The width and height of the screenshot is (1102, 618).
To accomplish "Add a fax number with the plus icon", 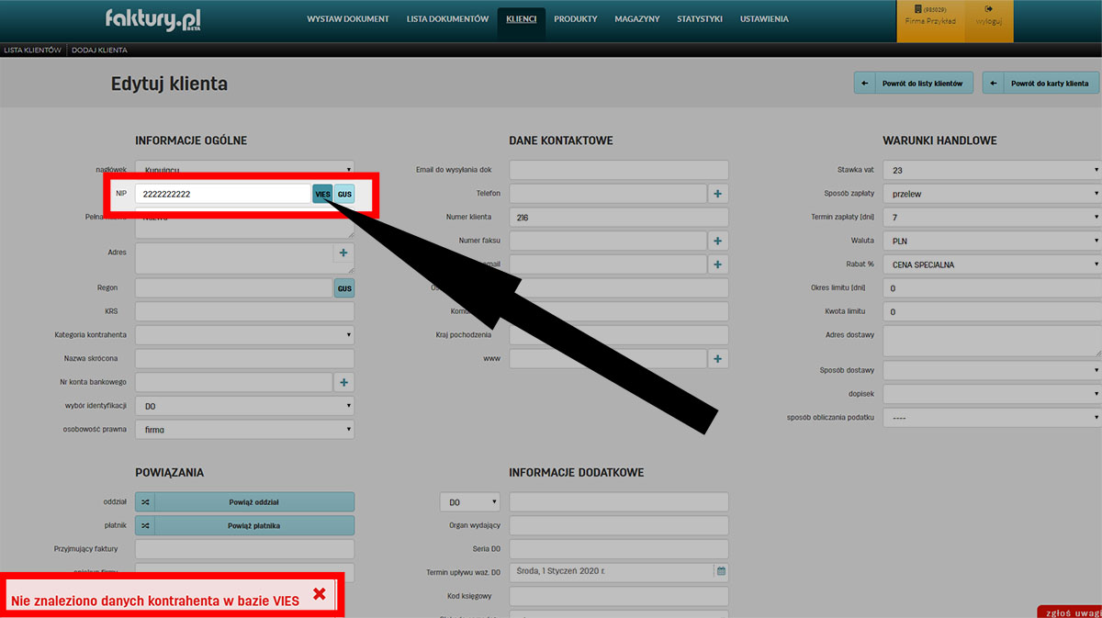I will coord(718,241).
